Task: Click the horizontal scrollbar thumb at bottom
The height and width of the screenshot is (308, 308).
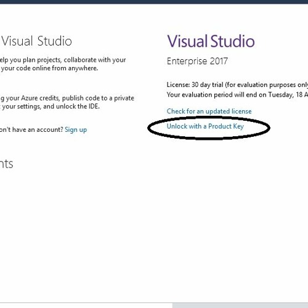Action: pyautogui.click(x=240, y=306)
